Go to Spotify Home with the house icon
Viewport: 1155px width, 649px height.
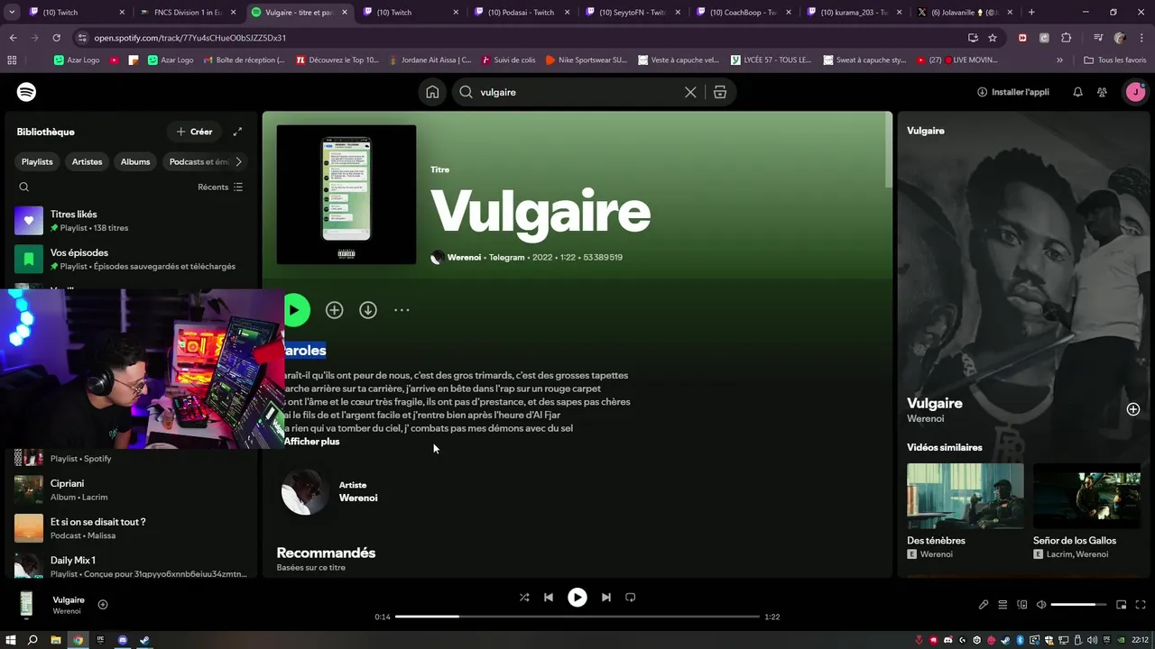click(433, 92)
